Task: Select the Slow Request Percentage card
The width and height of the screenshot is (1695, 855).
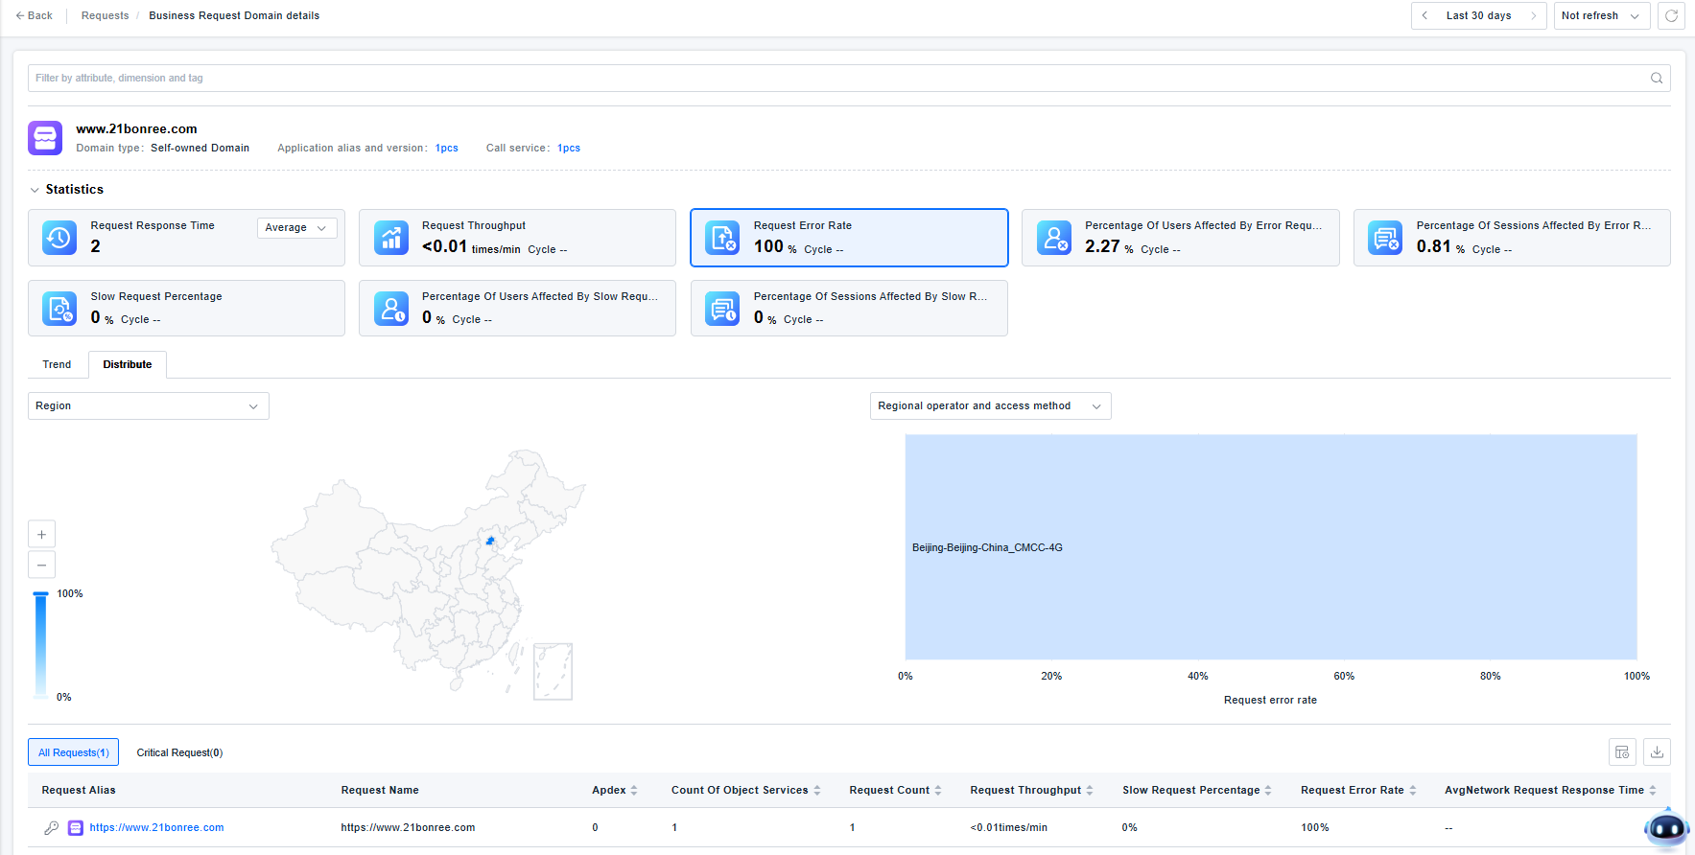Action: [x=186, y=308]
